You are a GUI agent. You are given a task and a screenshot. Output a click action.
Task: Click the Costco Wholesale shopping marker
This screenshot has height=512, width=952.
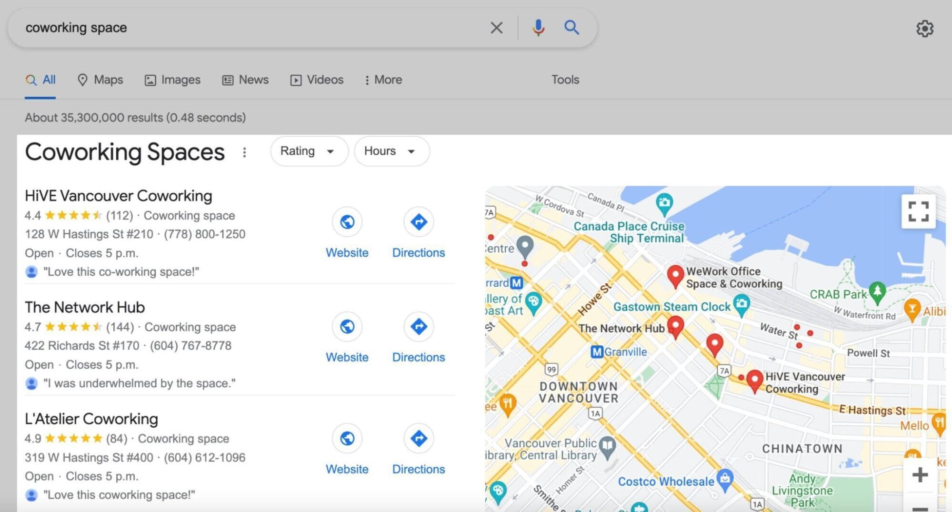click(x=725, y=481)
